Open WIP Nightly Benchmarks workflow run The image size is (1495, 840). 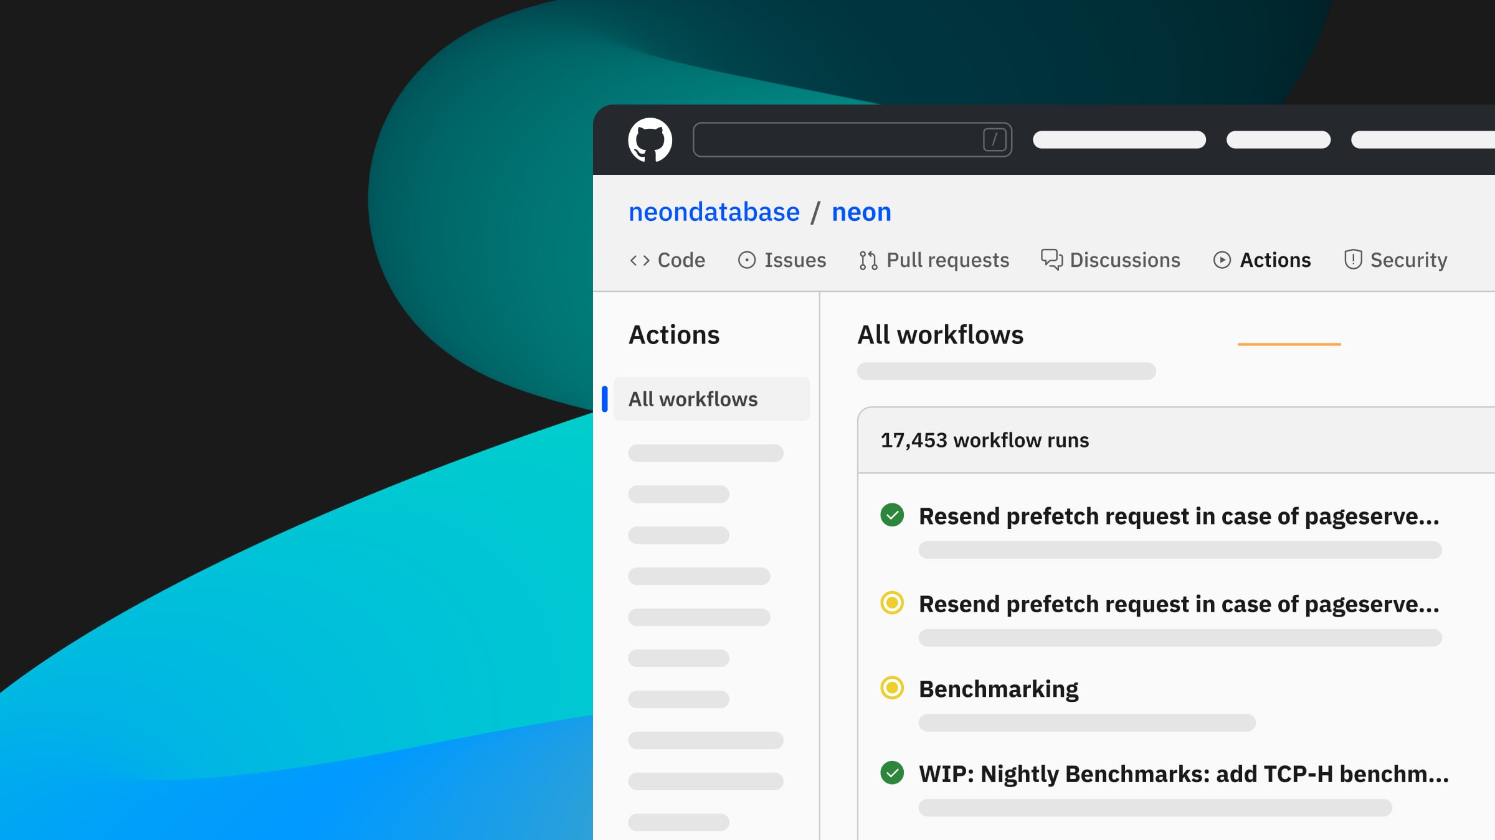pos(1184,774)
